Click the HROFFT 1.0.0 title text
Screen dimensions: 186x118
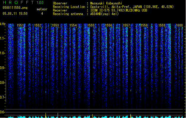click(23, 2)
